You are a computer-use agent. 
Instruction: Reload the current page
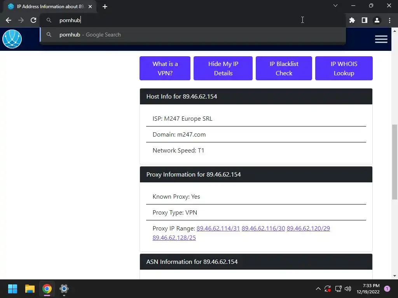pos(33,20)
